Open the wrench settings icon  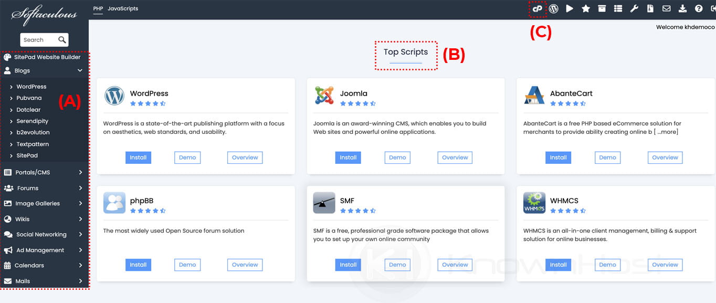pos(634,9)
